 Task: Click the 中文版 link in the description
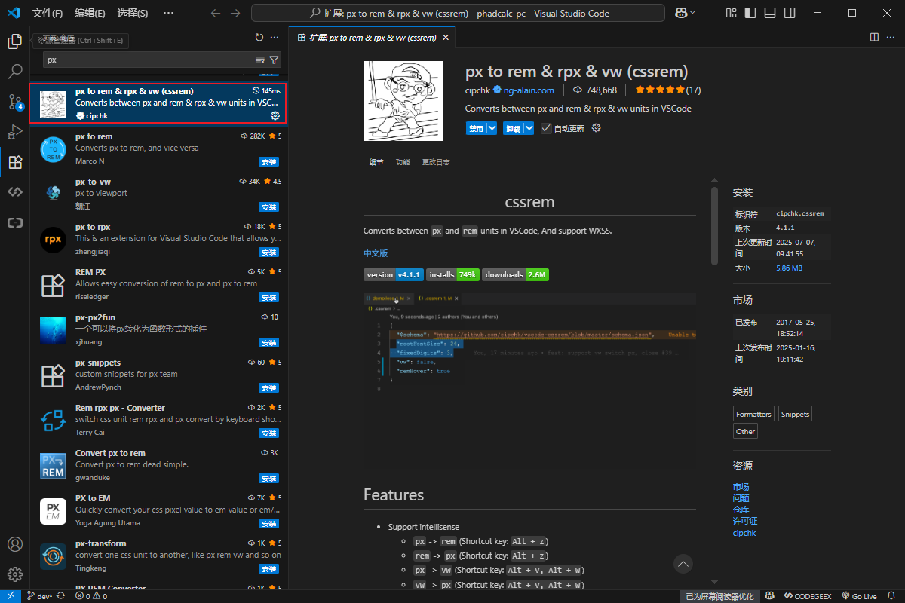point(376,253)
